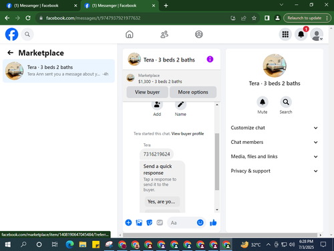Go back using browser back arrow
The height and width of the screenshot is (251, 334).
pos(7,18)
